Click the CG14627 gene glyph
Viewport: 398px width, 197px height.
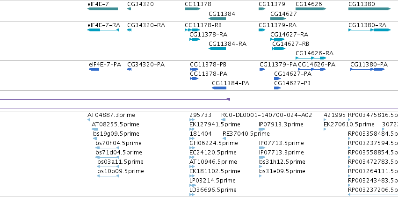point(278,19)
